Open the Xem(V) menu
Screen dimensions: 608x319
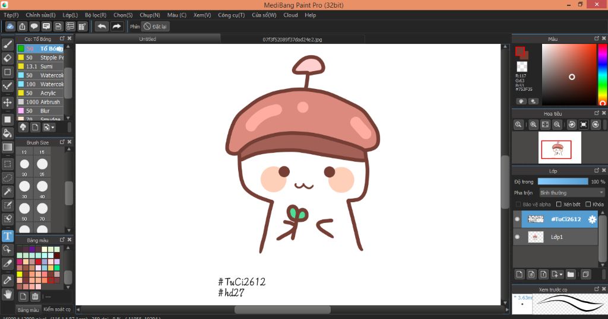pyautogui.click(x=202, y=15)
